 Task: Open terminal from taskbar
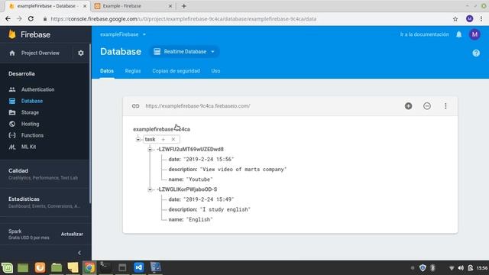click(x=105, y=267)
